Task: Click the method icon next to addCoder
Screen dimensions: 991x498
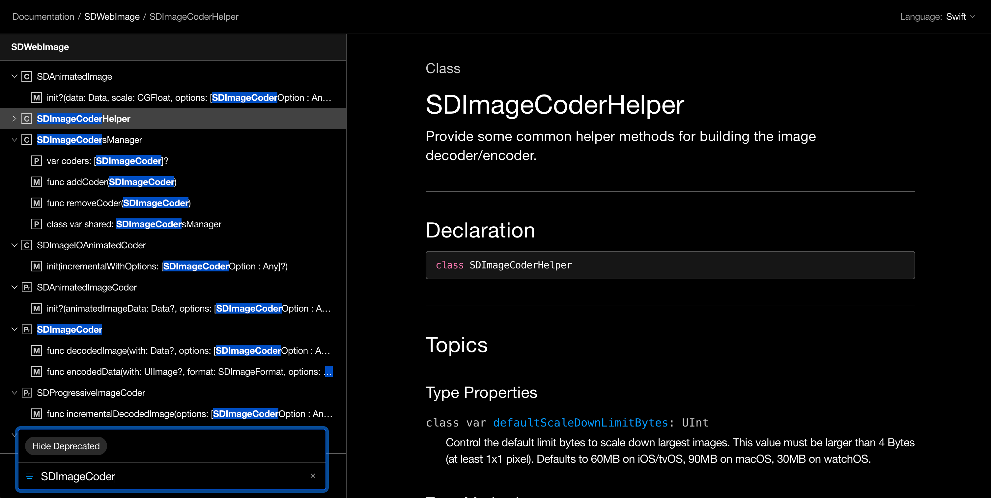Action: pos(36,182)
